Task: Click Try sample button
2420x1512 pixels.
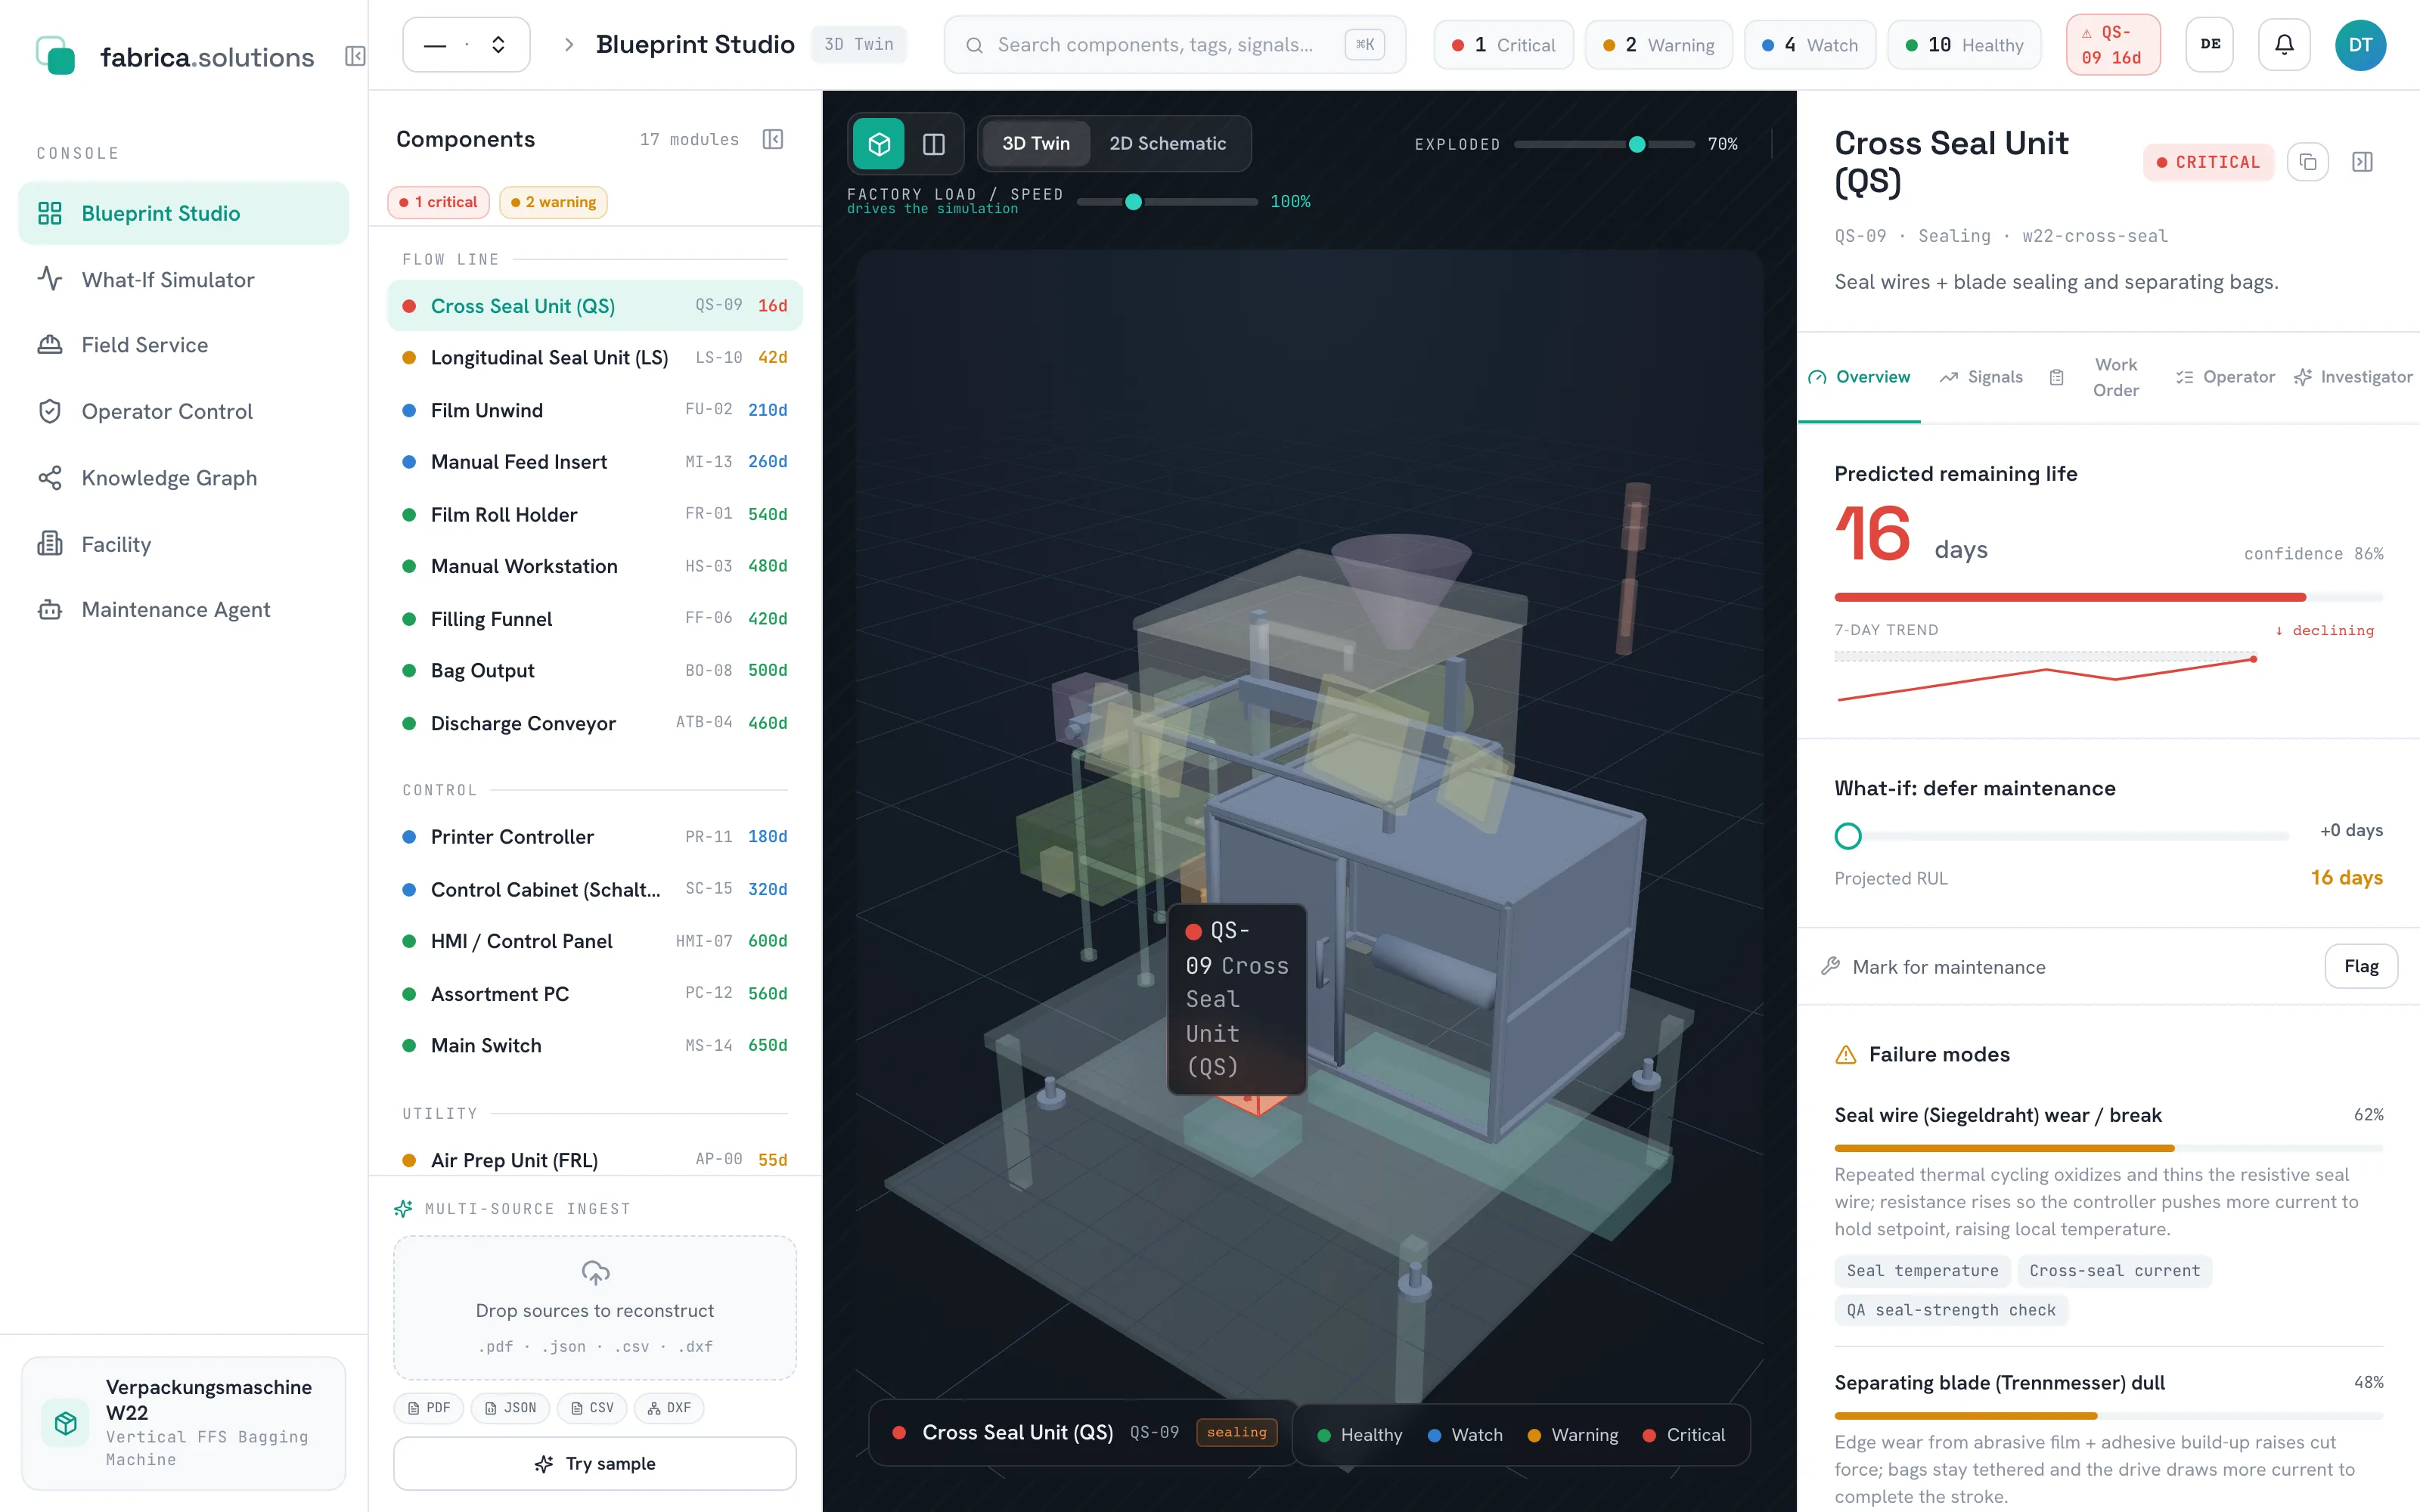Action: 595,1463
